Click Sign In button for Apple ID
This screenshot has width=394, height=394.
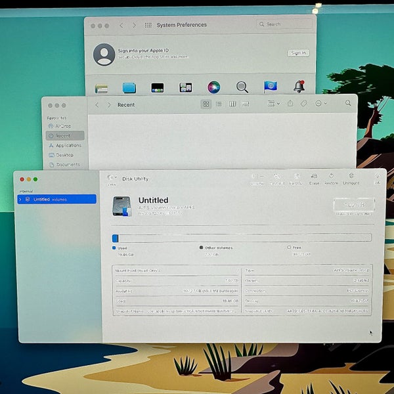298,53
